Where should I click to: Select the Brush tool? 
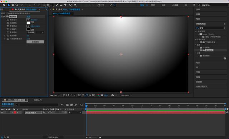coord(57,5)
